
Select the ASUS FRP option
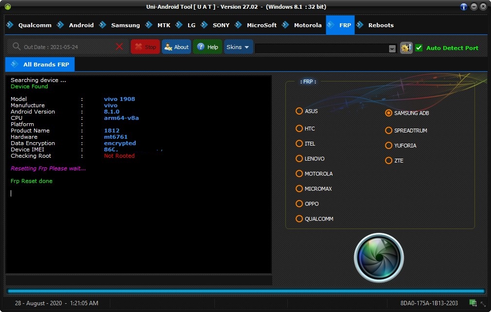pos(307,111)
